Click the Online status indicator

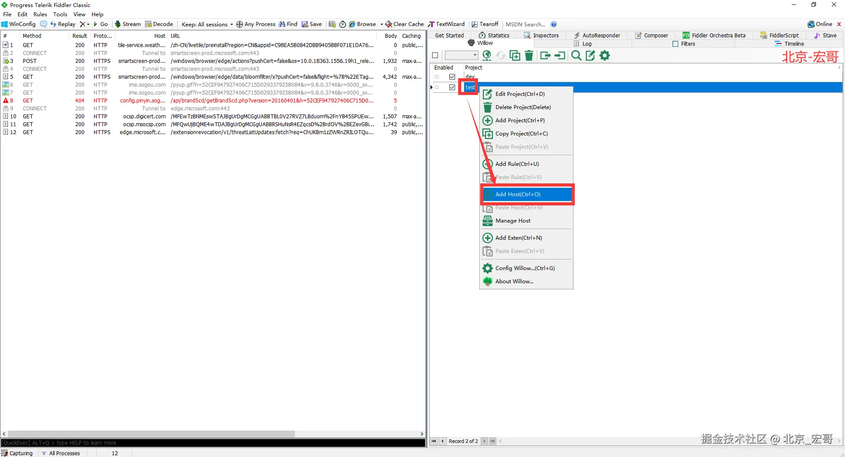pos(820,24)
